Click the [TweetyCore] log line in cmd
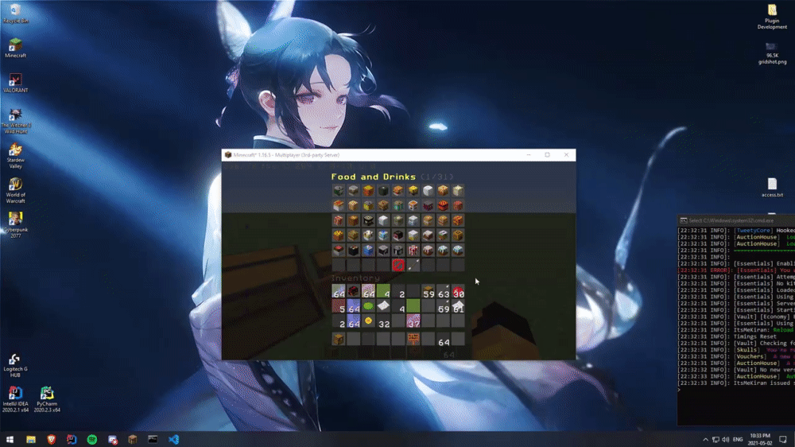 pyautogui.click(x=736, y=231)
